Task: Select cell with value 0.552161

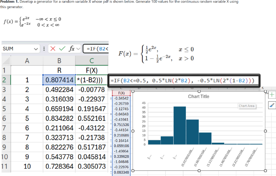Action: click(x=92, y=118)
